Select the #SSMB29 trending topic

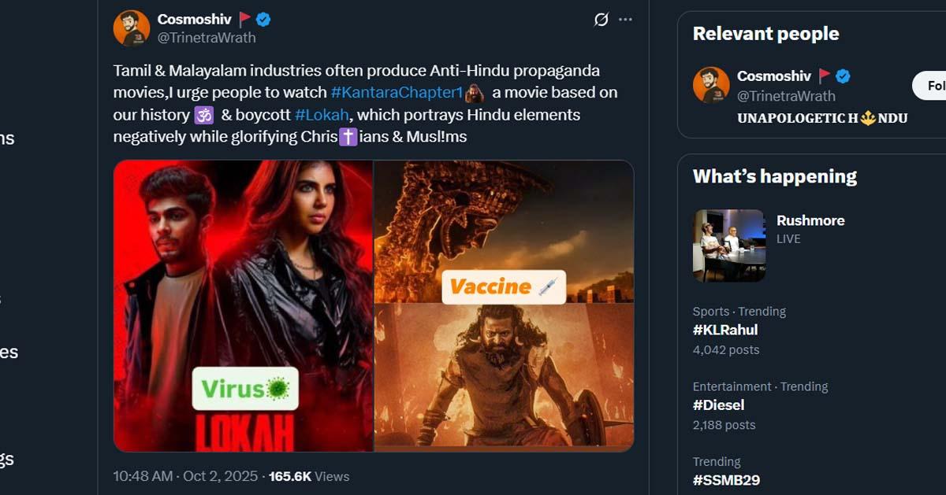[x=726, y=480]
